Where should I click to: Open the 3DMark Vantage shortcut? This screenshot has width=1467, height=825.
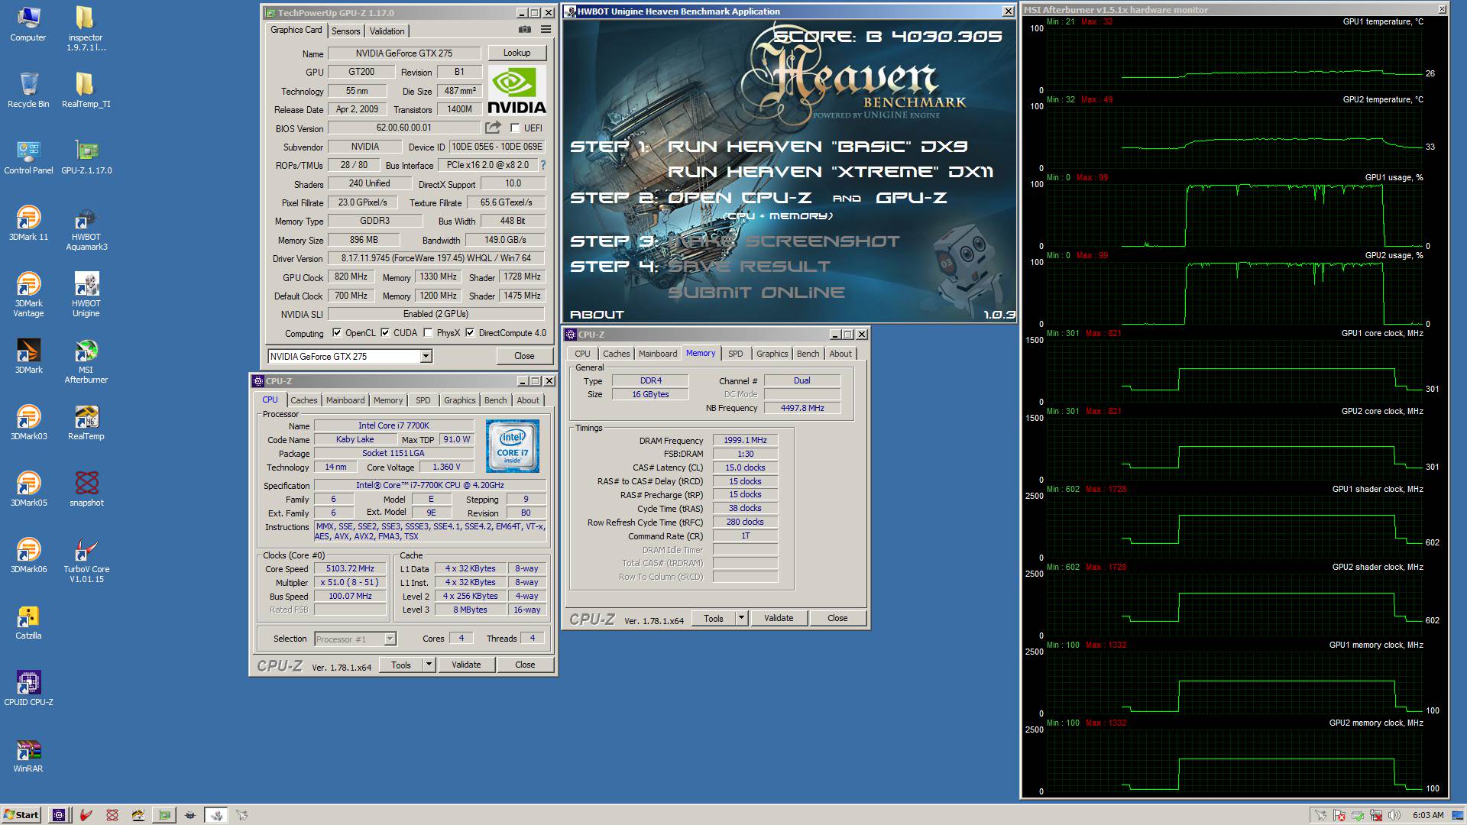point(28,295)
